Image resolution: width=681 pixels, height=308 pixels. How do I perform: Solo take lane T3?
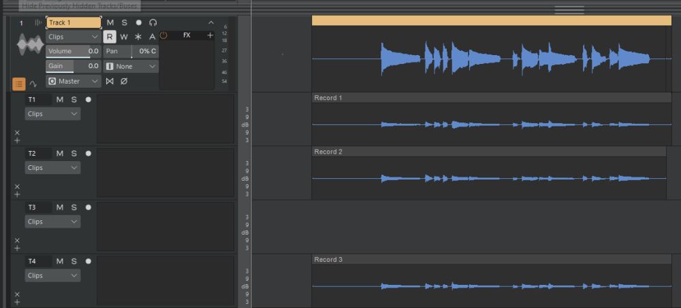click(x=74, y=207)
